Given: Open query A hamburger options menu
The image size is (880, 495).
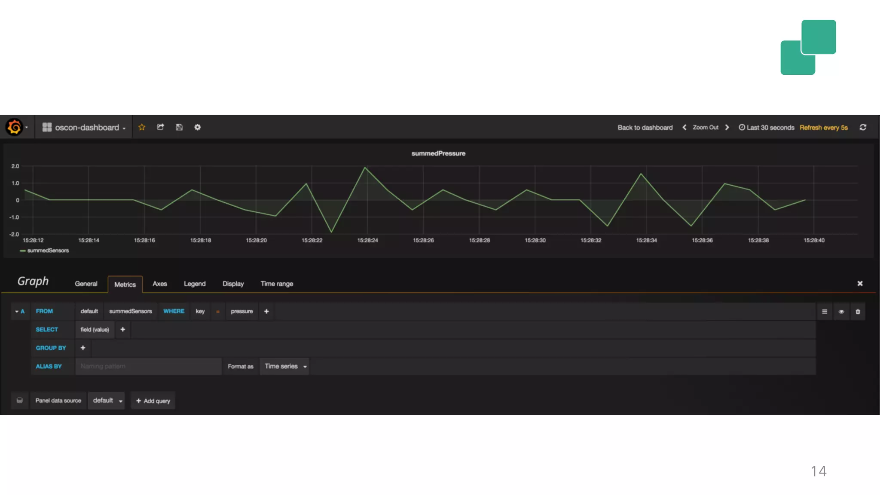Looking at the screenshot, I should tap(824, 312).
